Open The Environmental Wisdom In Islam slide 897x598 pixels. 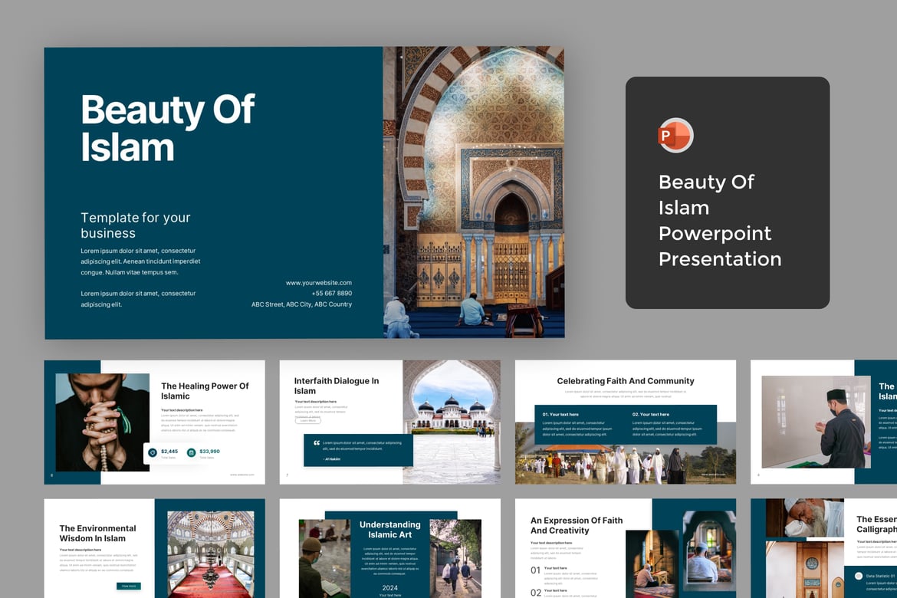point(154,548)
